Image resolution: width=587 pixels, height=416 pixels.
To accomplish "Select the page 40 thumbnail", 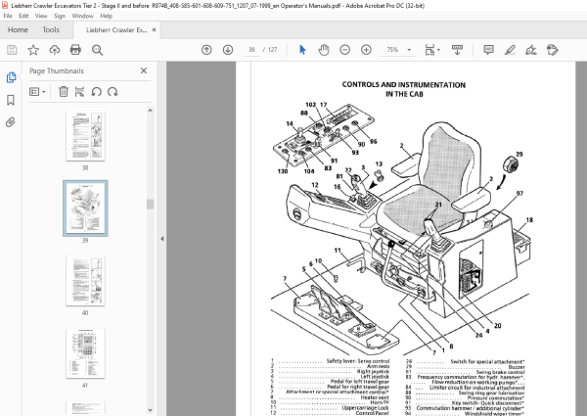I will coord(85,281).
